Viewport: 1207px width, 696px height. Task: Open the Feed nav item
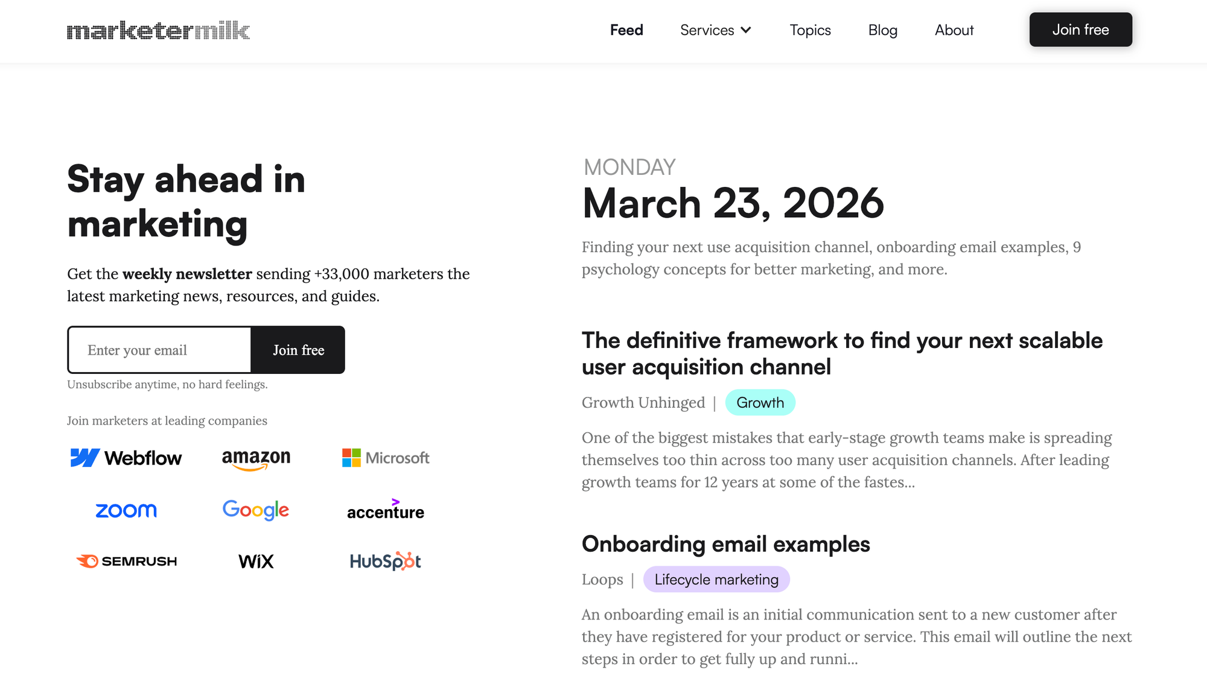(x=626, y=30)
